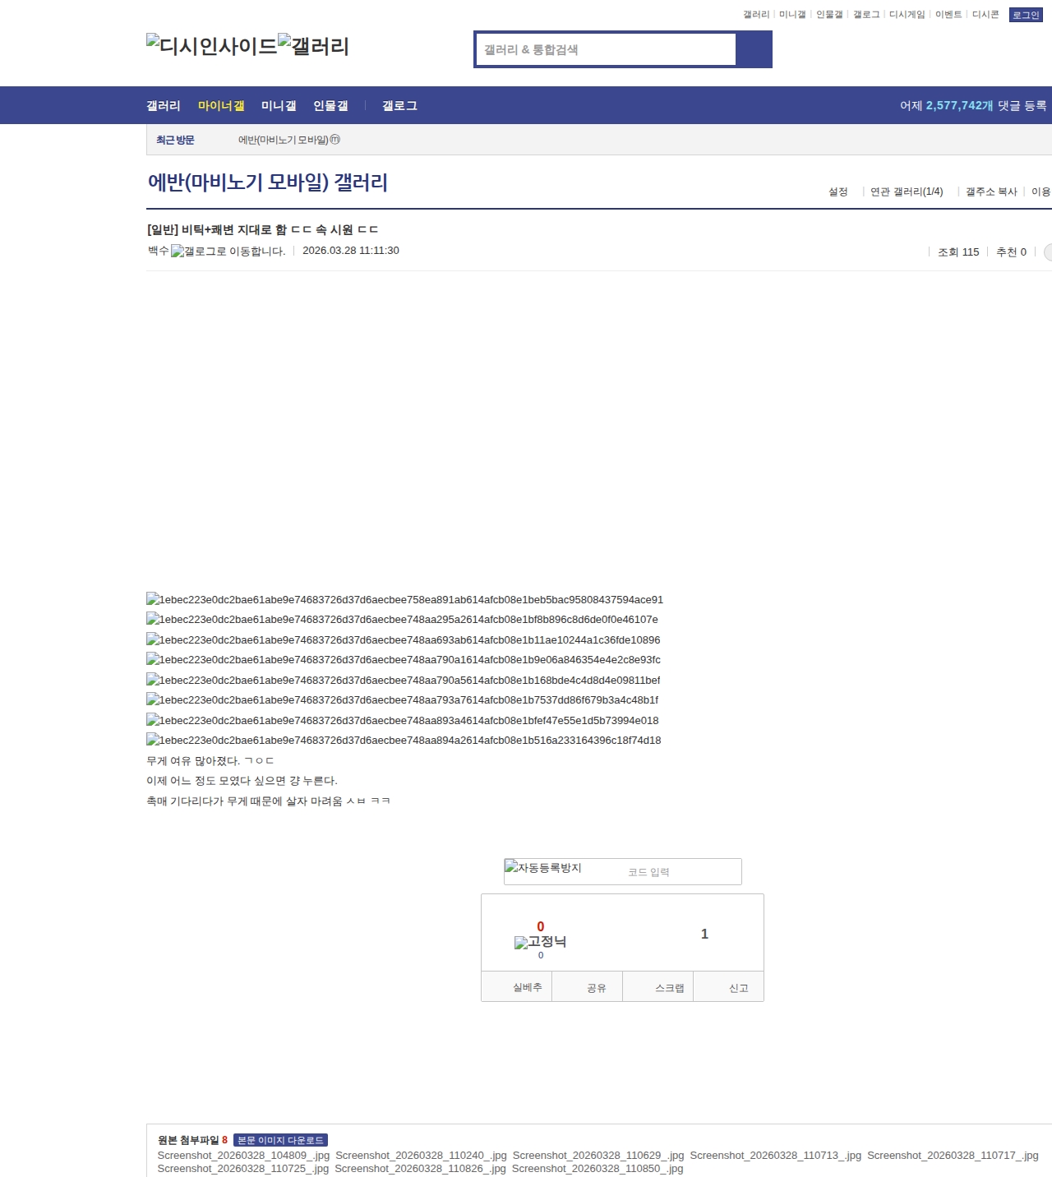
Task: Click the 고정닉 icon in the recommend box
Action: coord(540,942)
